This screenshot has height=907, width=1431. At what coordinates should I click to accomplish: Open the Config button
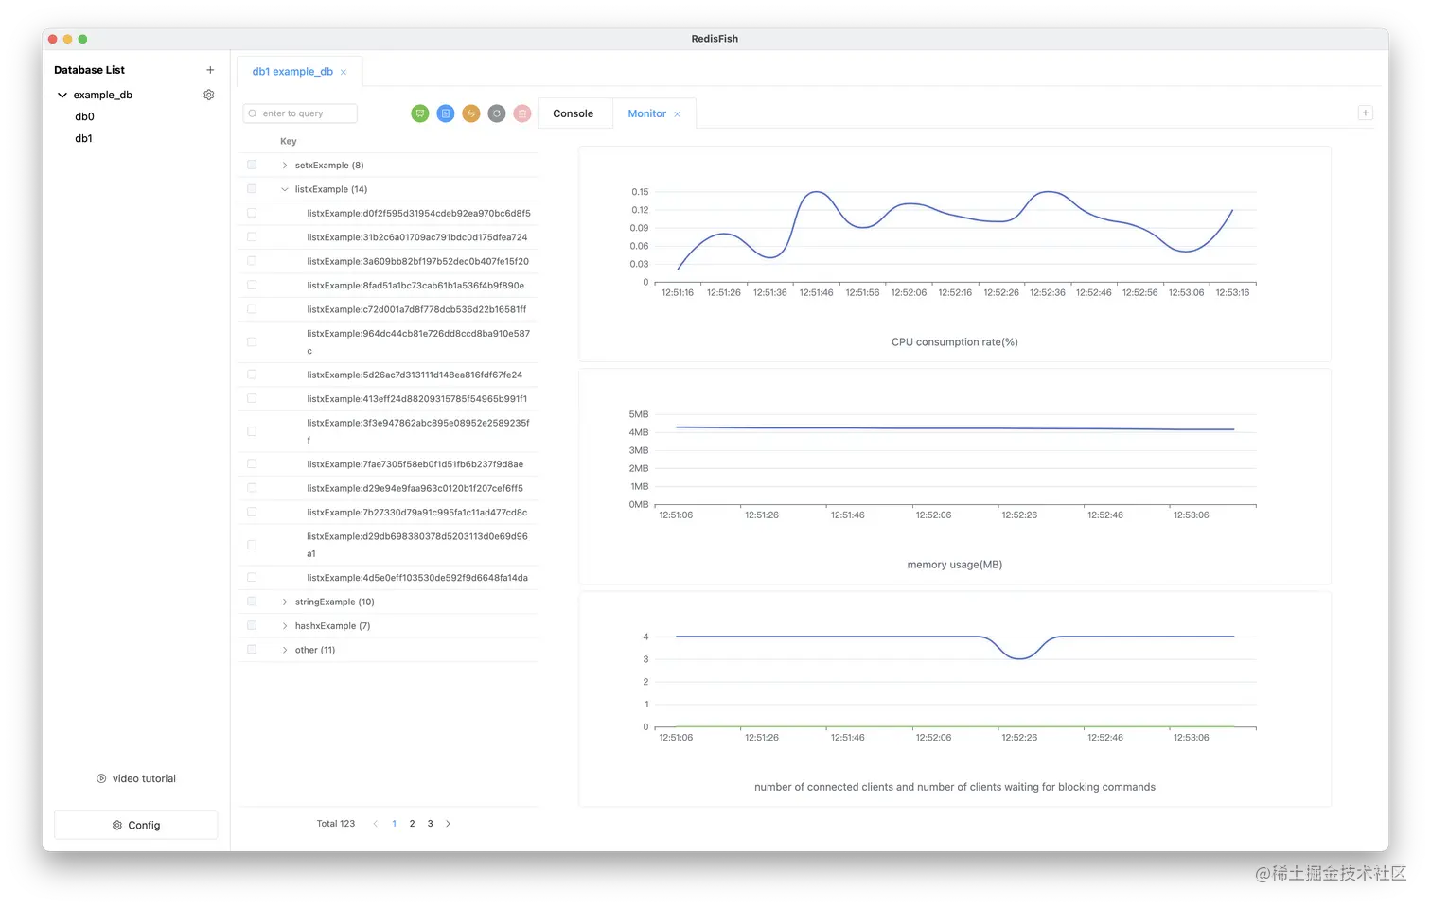point(136,825)
